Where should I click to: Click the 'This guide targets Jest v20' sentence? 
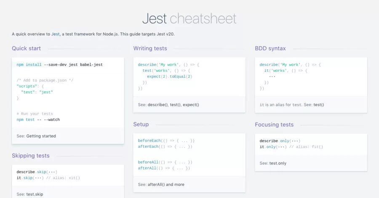147,34
